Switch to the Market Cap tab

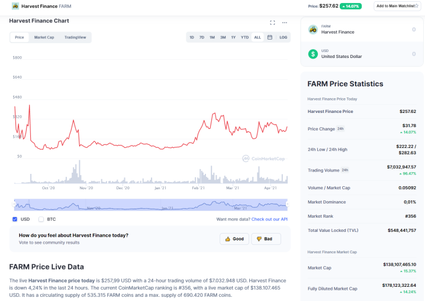pos(44,37)
